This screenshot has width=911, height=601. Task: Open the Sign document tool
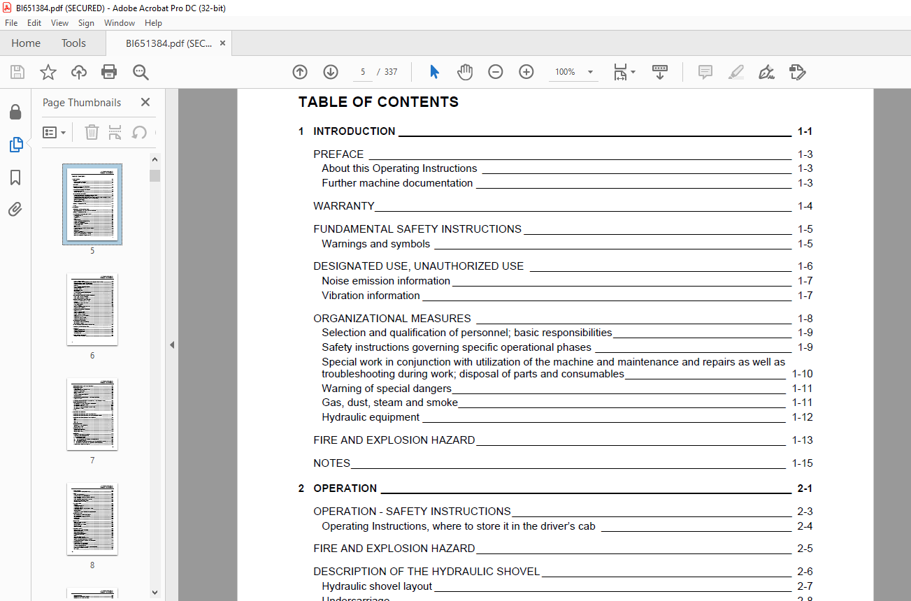(766, 72)
